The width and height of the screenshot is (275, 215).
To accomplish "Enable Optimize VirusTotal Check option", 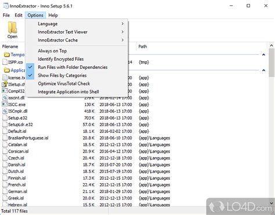I will click(x=77, y=84).
